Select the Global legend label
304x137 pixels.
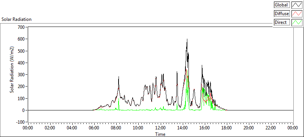point(282,5)
